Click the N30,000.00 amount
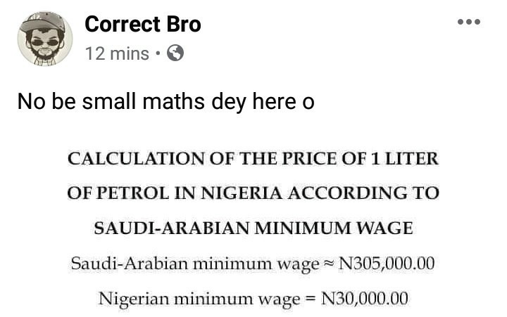This screenshot has width=507, height=317. point(364,298)
